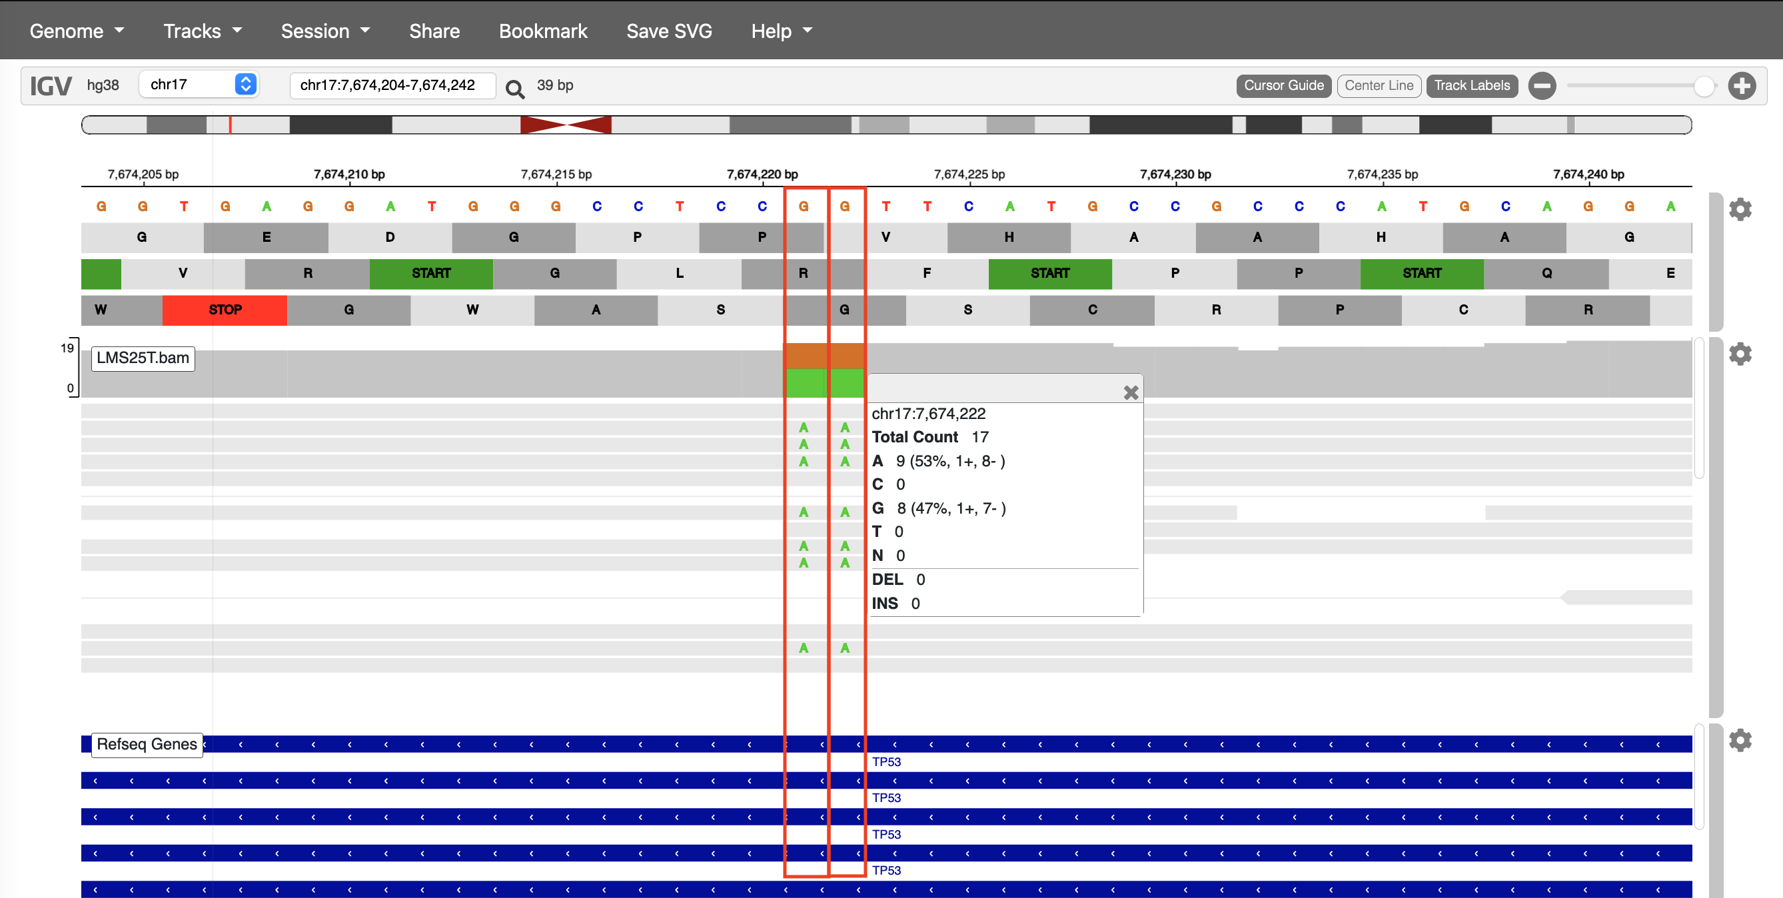This screenshot has width=1783, height=898.
Task: Toggle Track Labels display
Action: [x=1472, y=86]
